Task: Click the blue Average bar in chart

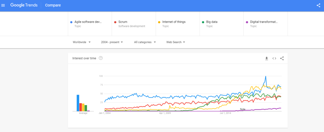Action: point(78,103)
